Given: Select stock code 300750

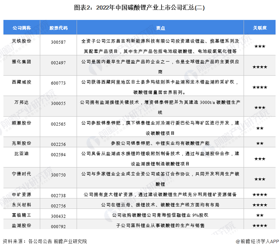Looking at the screenshot, I should pos(58,175).
